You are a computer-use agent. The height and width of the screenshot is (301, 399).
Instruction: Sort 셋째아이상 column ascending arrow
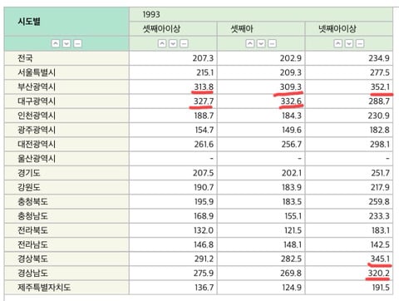(x=162, y=43)
